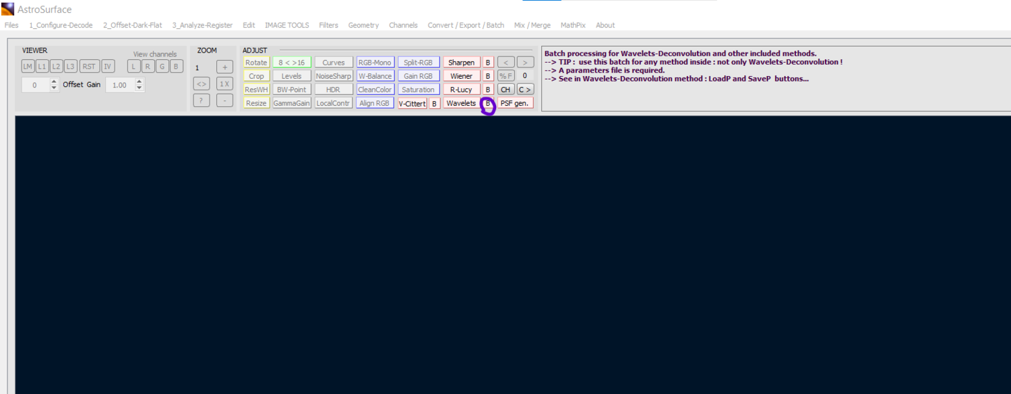Increase Gain with the up stepper arrow

click(x=140, y=81)
